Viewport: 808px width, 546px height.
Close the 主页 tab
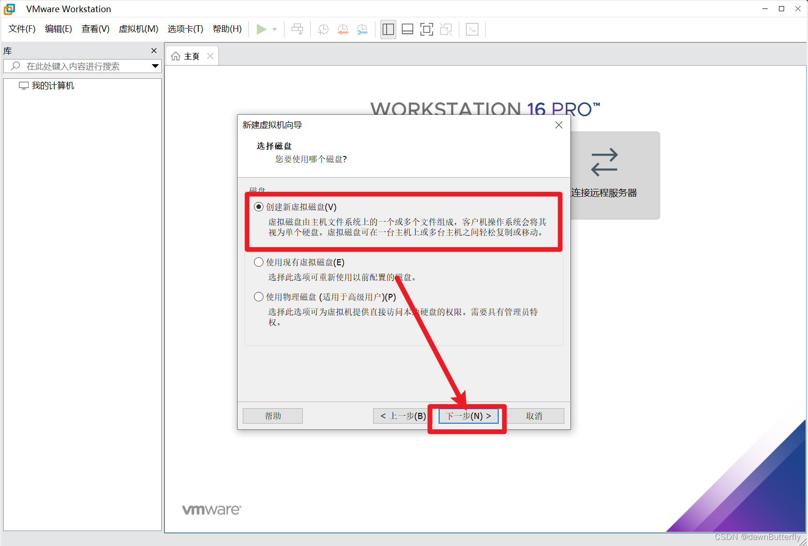210,56
